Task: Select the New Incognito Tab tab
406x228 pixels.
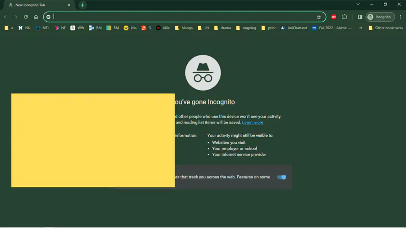Action: (39, 5)
